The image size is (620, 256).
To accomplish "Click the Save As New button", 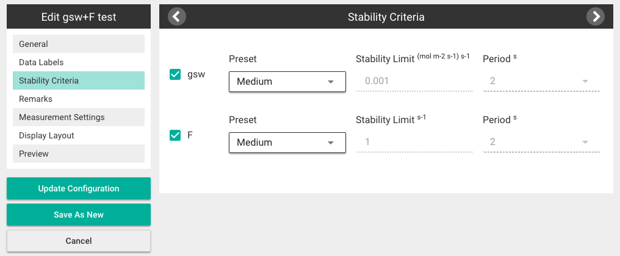I will tap(79, 215).
